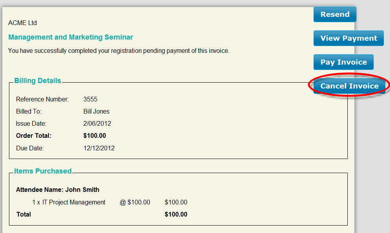The width and height of the screenshot is (390, 233).
Task: Click the reference number value 3555
Action: point(90,99)
